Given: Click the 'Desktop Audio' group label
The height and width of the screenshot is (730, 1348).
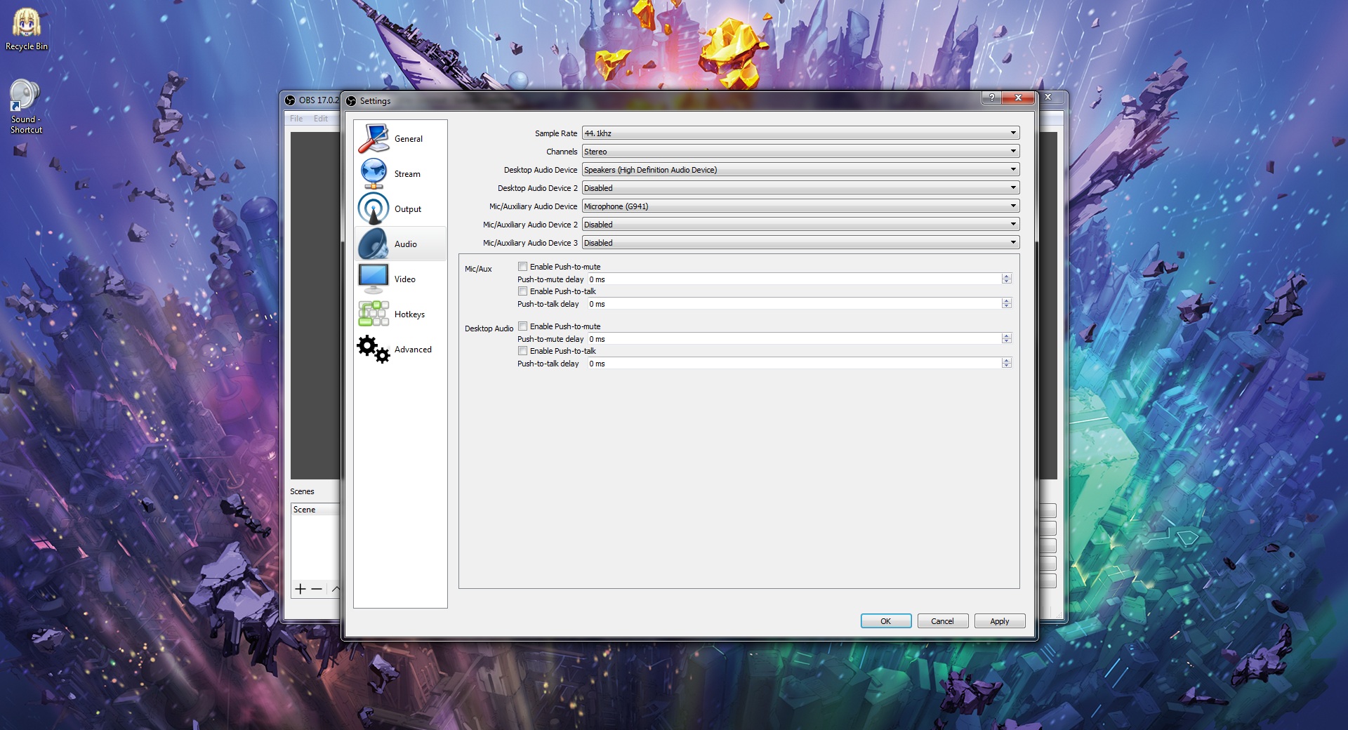Looking at the screenshot, I should 489,328.
